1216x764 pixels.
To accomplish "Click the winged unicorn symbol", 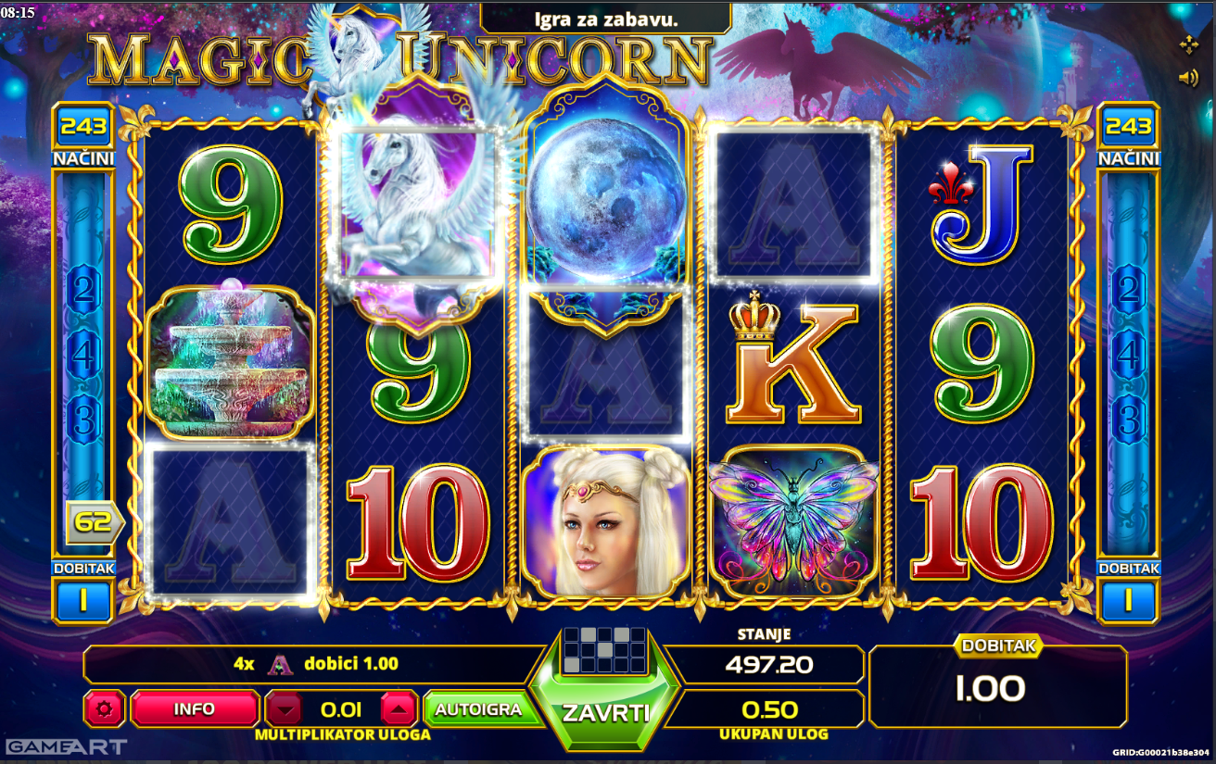I will click(414, 208).
